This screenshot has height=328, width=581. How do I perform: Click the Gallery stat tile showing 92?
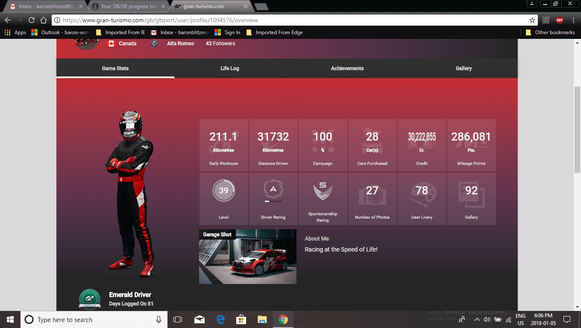point(471,199)
